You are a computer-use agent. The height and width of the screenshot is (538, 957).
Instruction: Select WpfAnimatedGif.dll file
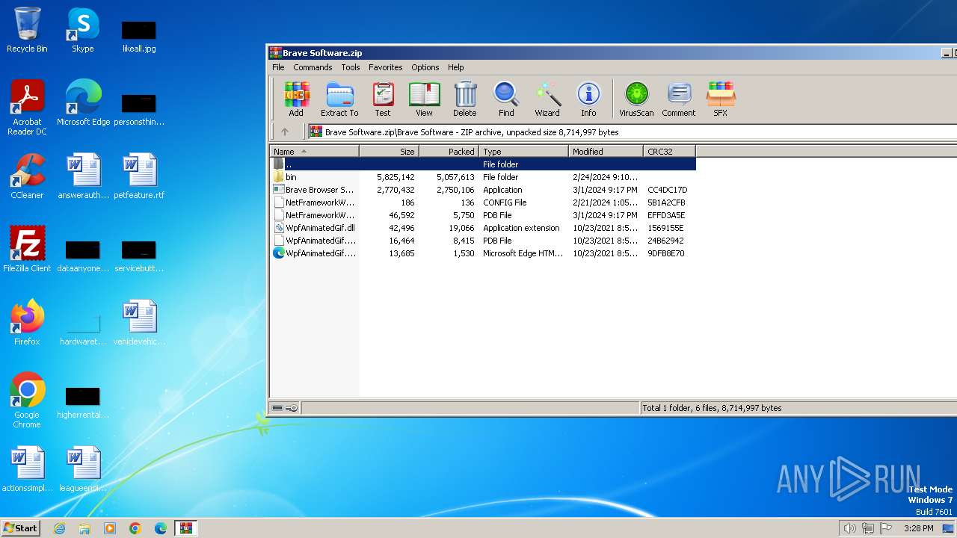point(483,228)
